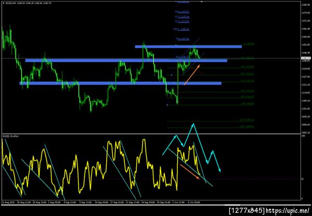Click the 1108.10 price scale value
312x216 pixels.
[306, 101]
